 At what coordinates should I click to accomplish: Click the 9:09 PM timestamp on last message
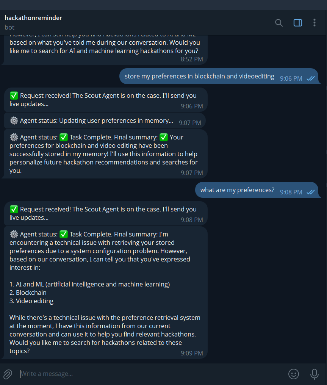pos(192,353)
